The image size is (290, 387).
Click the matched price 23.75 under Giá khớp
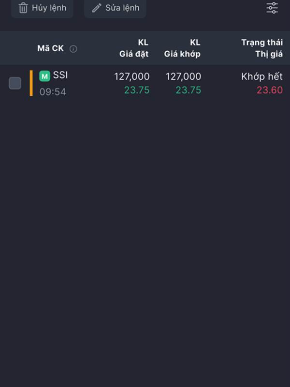pyautogui.click(x=188, y=90)
